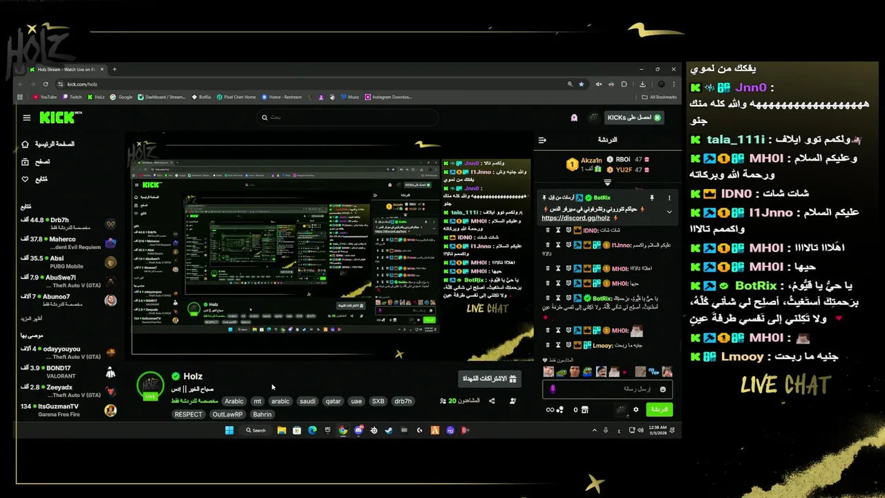Open the Pixel Chat Home bookmark
885x498 pixels.
coord(236,97)
